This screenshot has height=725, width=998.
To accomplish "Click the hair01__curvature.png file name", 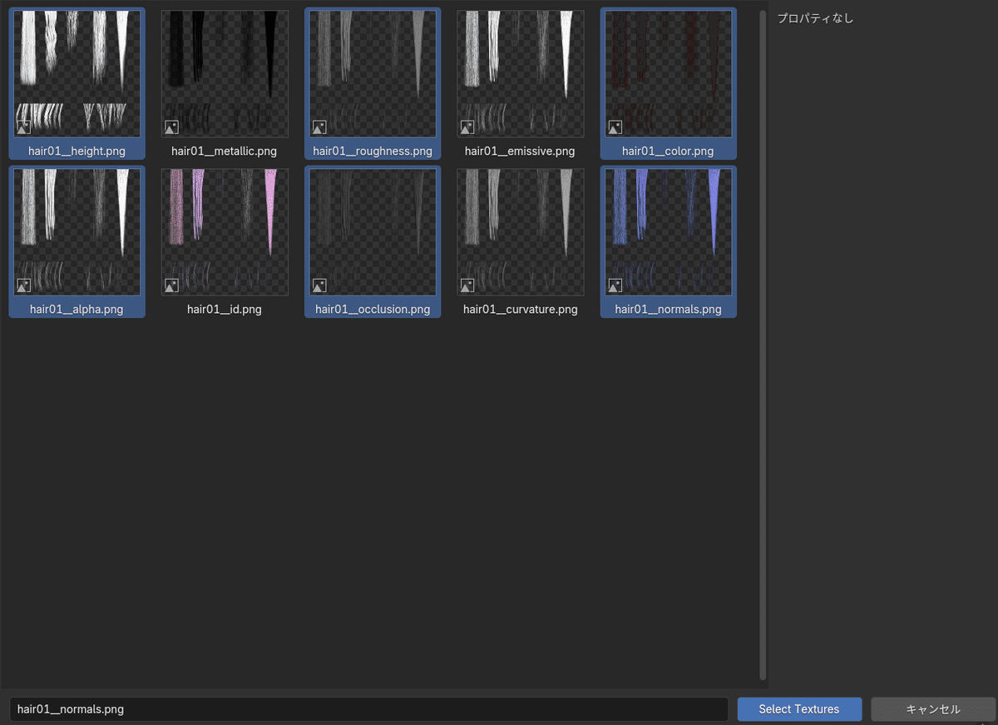I will click(520, 310).
